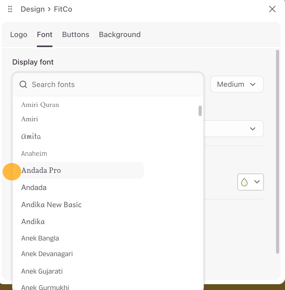The width and height of the screenshot is (285, 290).
Task: Click the Search fonts input field
Action: 108,84
